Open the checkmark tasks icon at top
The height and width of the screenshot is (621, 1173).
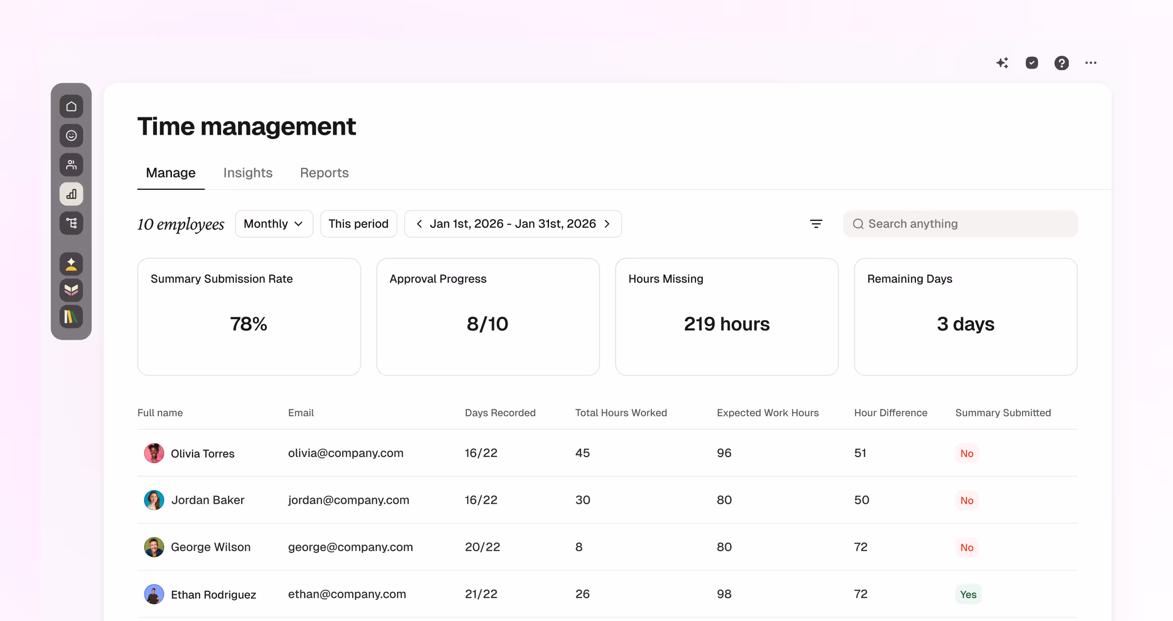click(1032, 63)
